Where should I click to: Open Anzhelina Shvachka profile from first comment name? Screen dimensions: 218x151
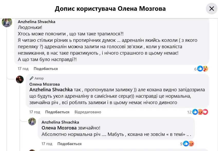(x=36, y=22)
